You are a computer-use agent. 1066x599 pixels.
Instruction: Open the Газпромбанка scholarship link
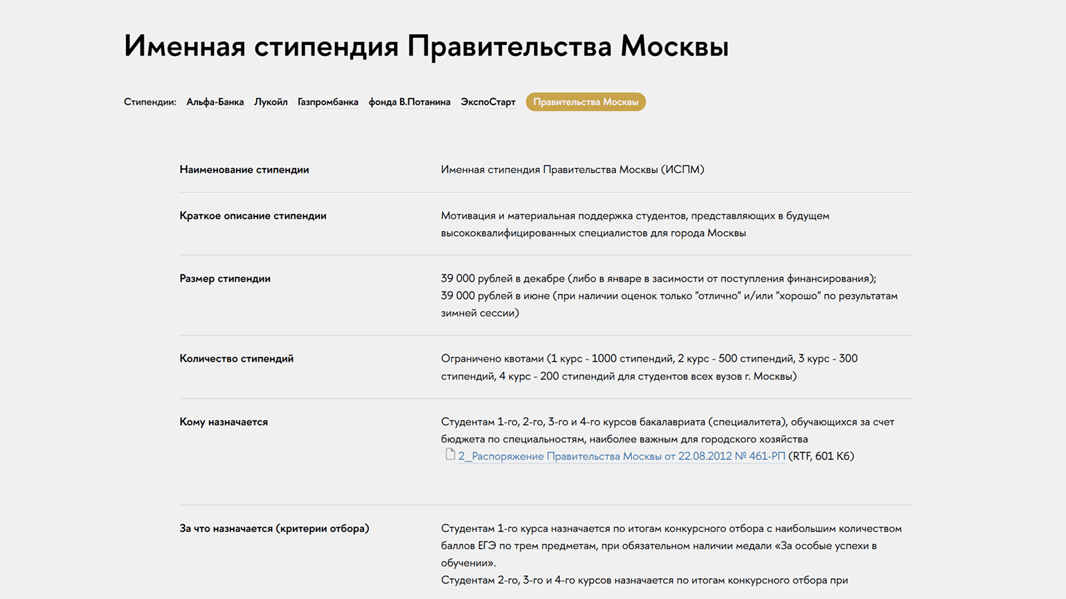click(328, 102)
